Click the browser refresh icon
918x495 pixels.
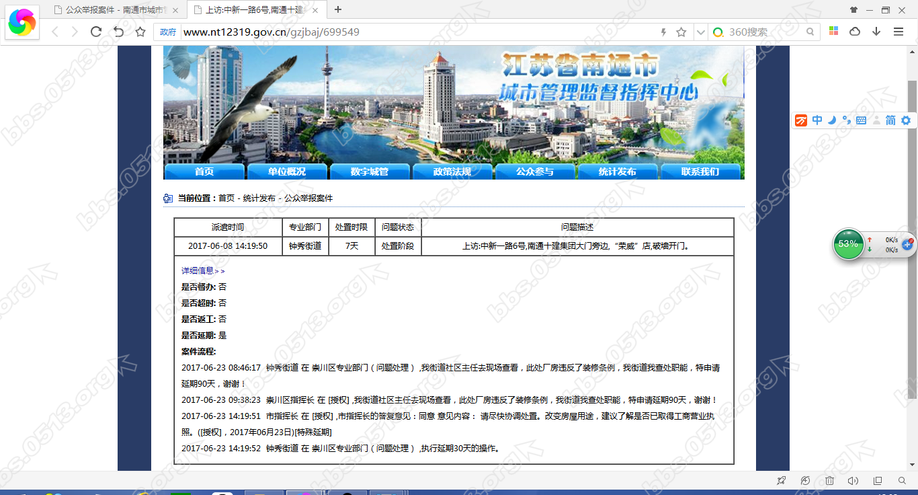pyautogui.click(x=95, y=31)
